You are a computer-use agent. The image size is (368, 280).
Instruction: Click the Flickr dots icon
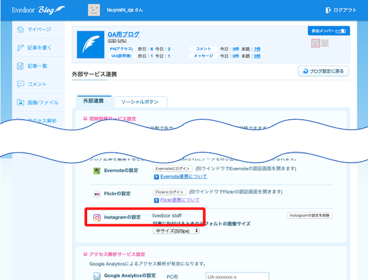coord(97,194)
